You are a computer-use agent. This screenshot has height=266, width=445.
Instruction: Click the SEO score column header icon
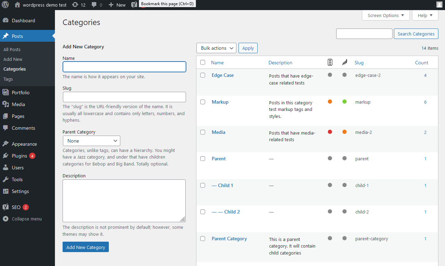click(330, 63)
